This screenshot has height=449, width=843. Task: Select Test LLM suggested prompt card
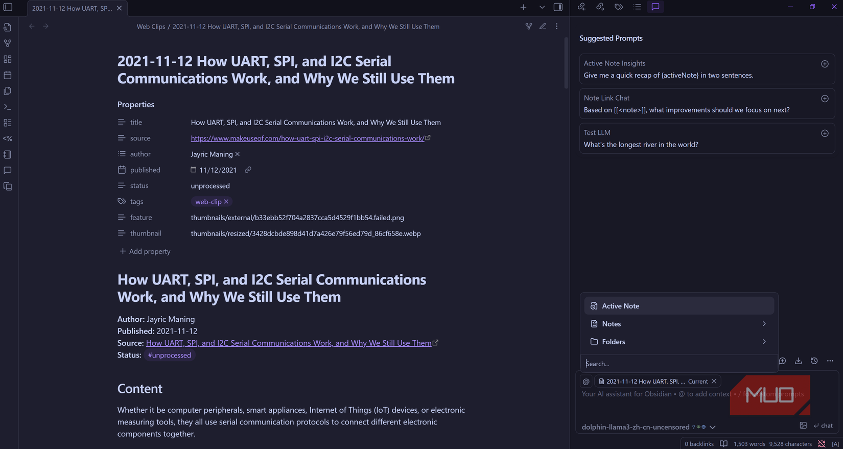coord(707,138)
